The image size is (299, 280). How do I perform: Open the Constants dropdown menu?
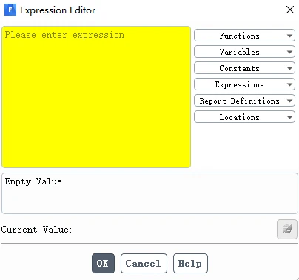(244, 68)
